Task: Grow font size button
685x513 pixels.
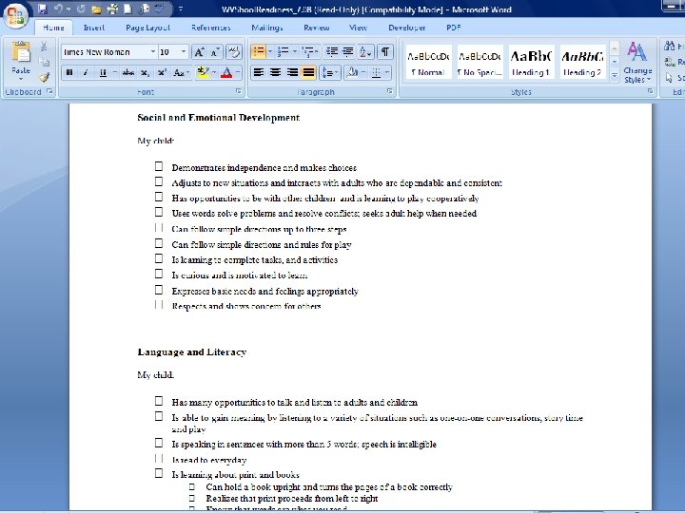Action: [199, 52]
